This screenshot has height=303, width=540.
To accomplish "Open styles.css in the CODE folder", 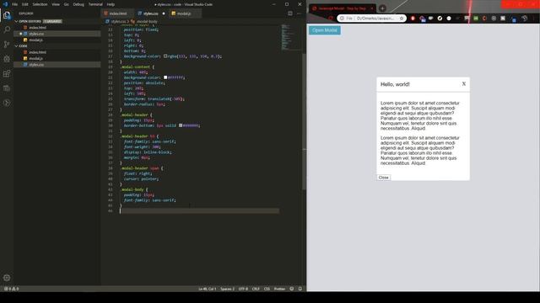I will point(57,65).
